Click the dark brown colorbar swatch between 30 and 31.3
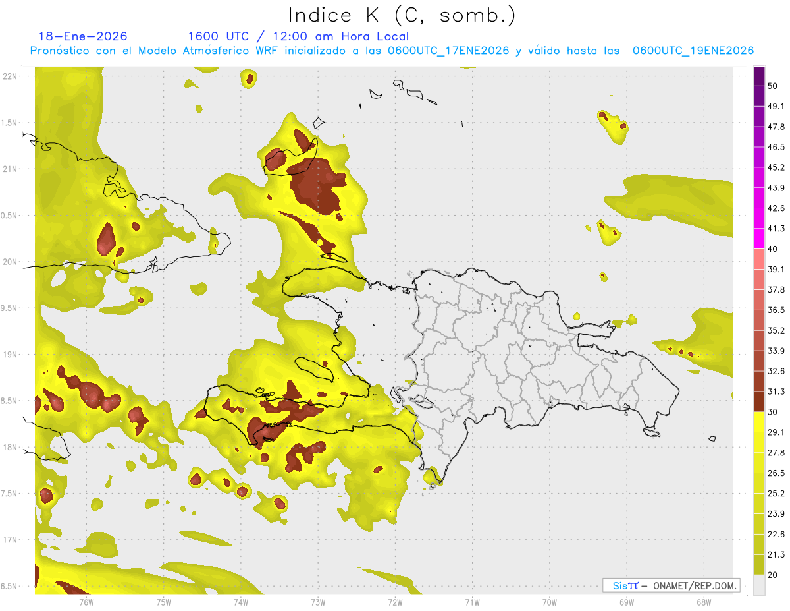The image size is (790, 611). tap(759, 401)
